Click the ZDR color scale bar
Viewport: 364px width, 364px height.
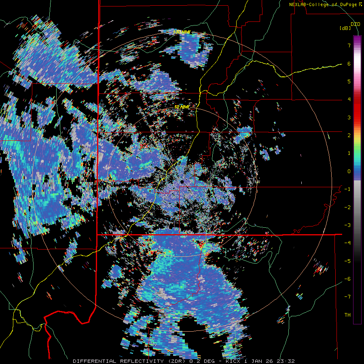point(357,180)
